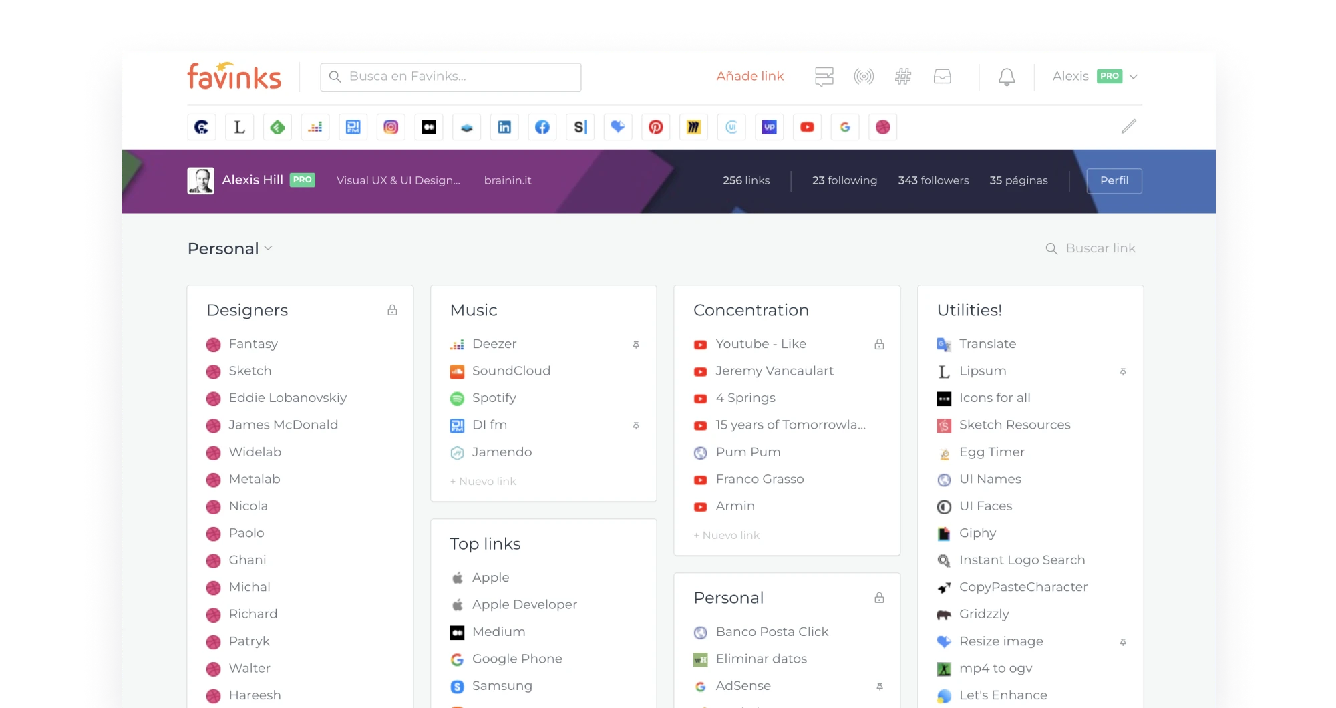Open LinkedIn shortcut in favorites bar
The height and width of the screenshot is (708, 1336).
click(504, 127)
